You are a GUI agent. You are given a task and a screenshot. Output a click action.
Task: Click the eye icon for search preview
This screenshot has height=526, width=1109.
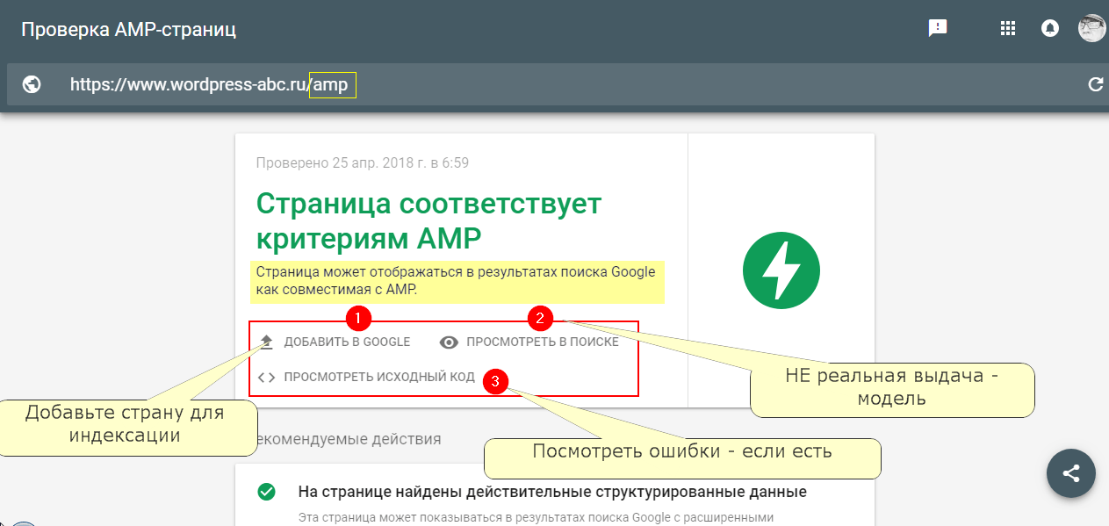(449, 342)
